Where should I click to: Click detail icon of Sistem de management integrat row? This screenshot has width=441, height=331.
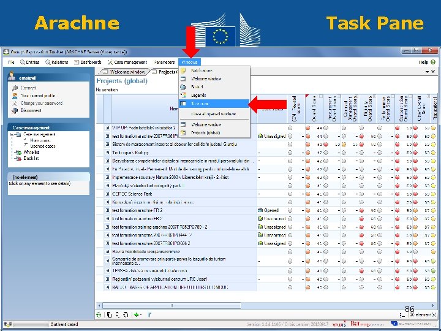coord(107,145)
